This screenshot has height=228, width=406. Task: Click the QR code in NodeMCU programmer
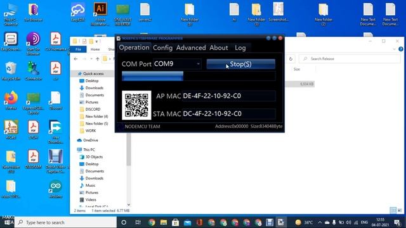[136, 105]
